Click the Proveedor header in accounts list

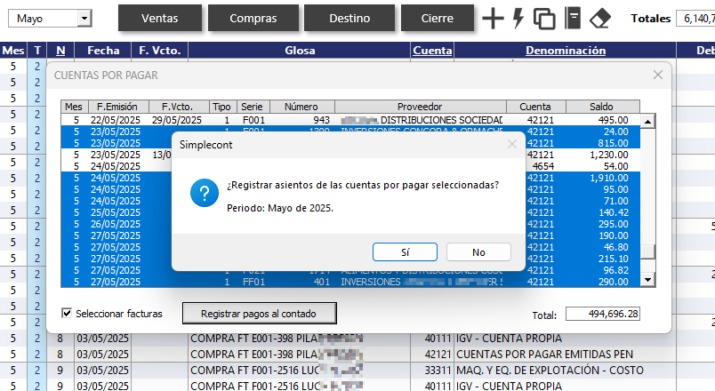pos(420,107)
